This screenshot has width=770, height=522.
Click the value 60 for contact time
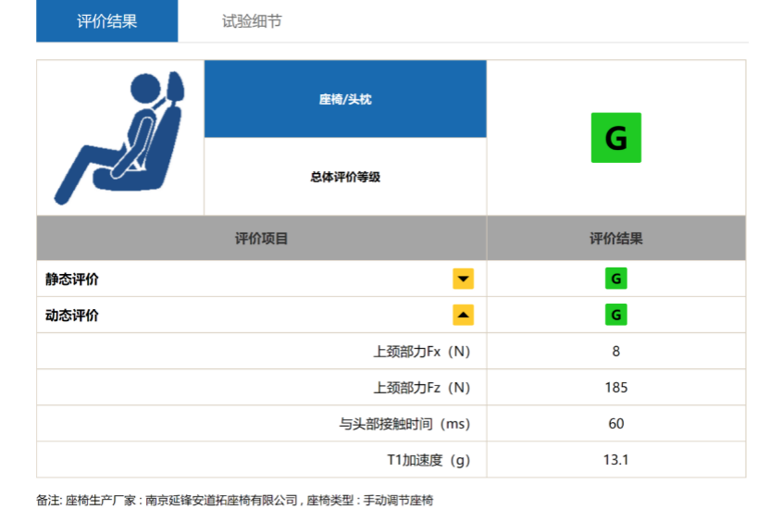pyautogui.click(x=615, y=424)
